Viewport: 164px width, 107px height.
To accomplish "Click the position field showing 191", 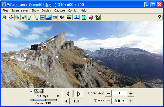I will [x=77, y=101].
